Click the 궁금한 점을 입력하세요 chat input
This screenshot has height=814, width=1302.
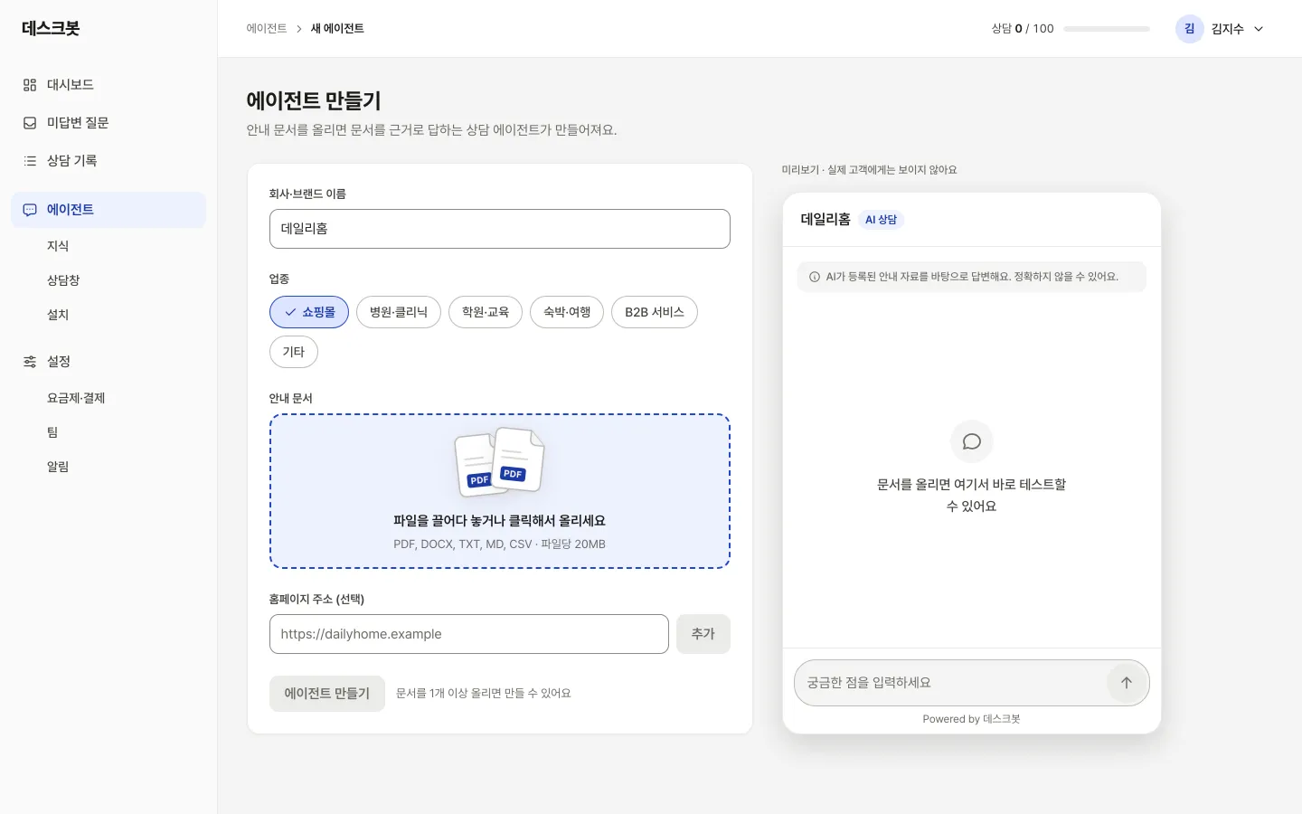[x=951, y=683]
